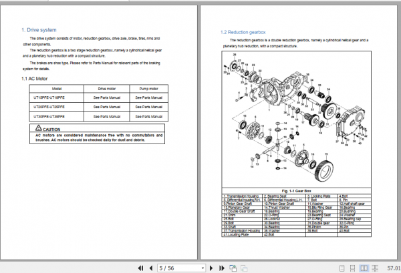The width and height of the screenshot is (401, 273).
Task: Click the 'Model' table header cell
Action: click(x=57, y=89)
